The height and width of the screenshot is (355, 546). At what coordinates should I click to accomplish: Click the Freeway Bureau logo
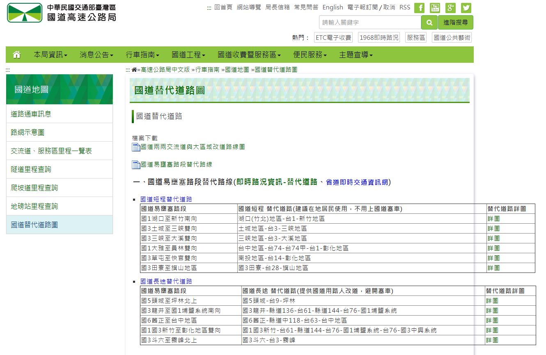pyautogui.click(x=62, y=13)
